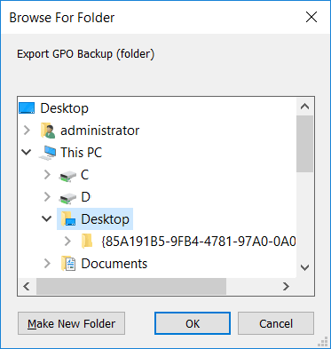Collapse the This PC node

(x=27, y=153)
